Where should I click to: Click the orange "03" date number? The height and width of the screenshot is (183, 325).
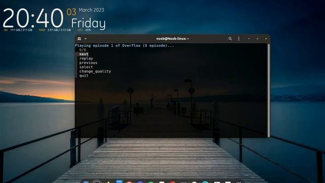(72, 12)
